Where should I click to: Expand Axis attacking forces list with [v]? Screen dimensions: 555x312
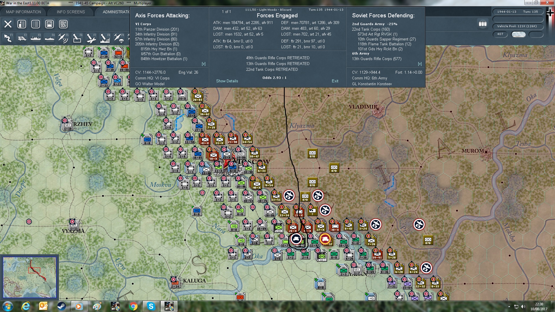click(203, 64)
